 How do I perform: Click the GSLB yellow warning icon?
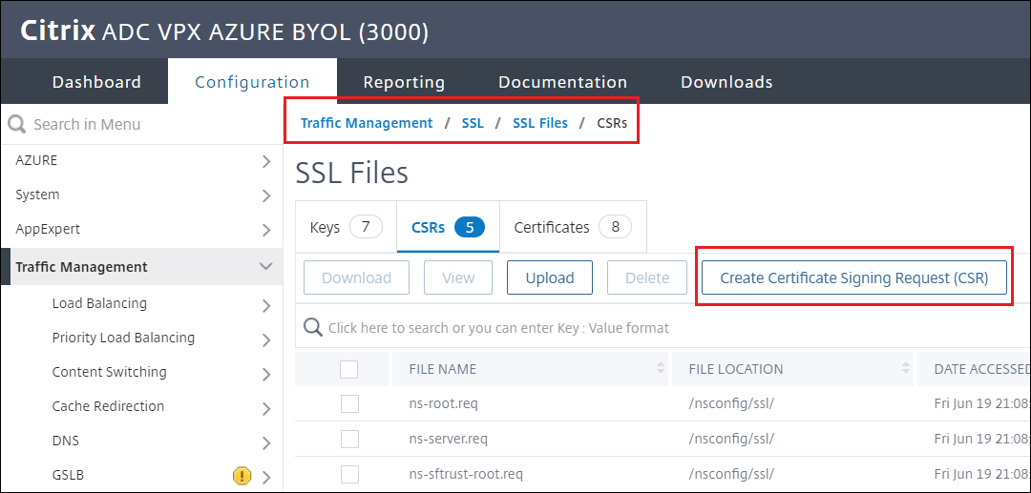click(x=242, y=475)
